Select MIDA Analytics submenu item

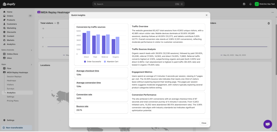pyautogui.click(x=17, y=93)
